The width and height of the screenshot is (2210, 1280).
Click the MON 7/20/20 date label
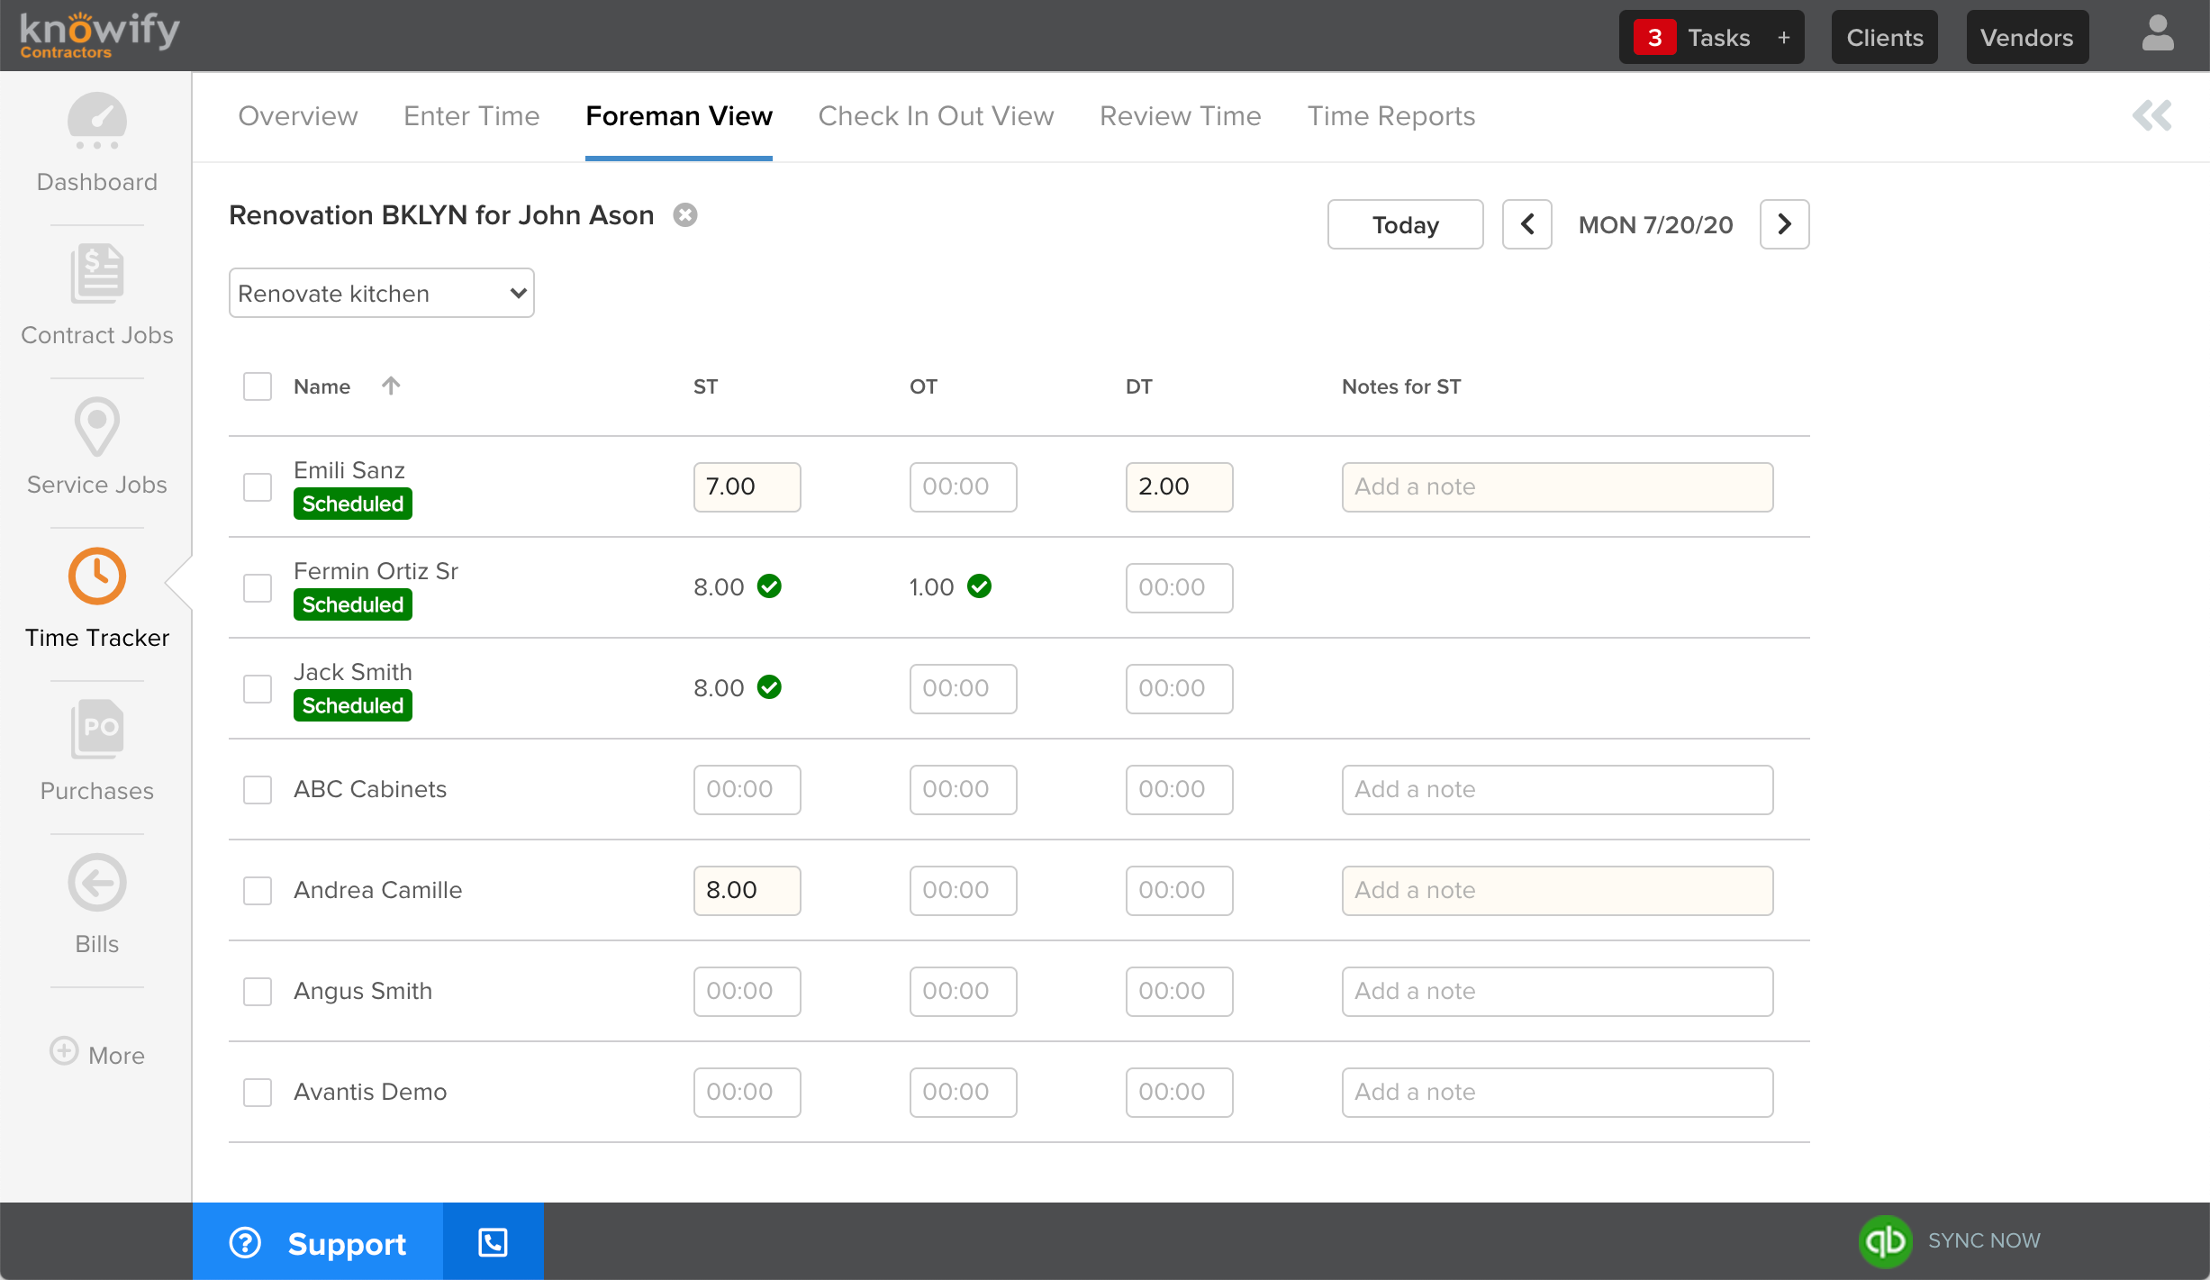(x=1655, y=224)
